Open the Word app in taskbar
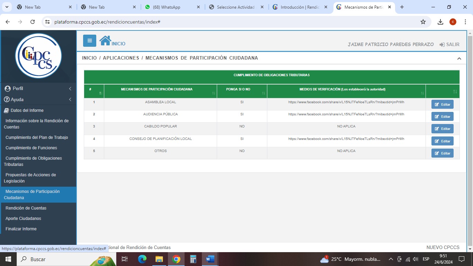 [210, 259]
